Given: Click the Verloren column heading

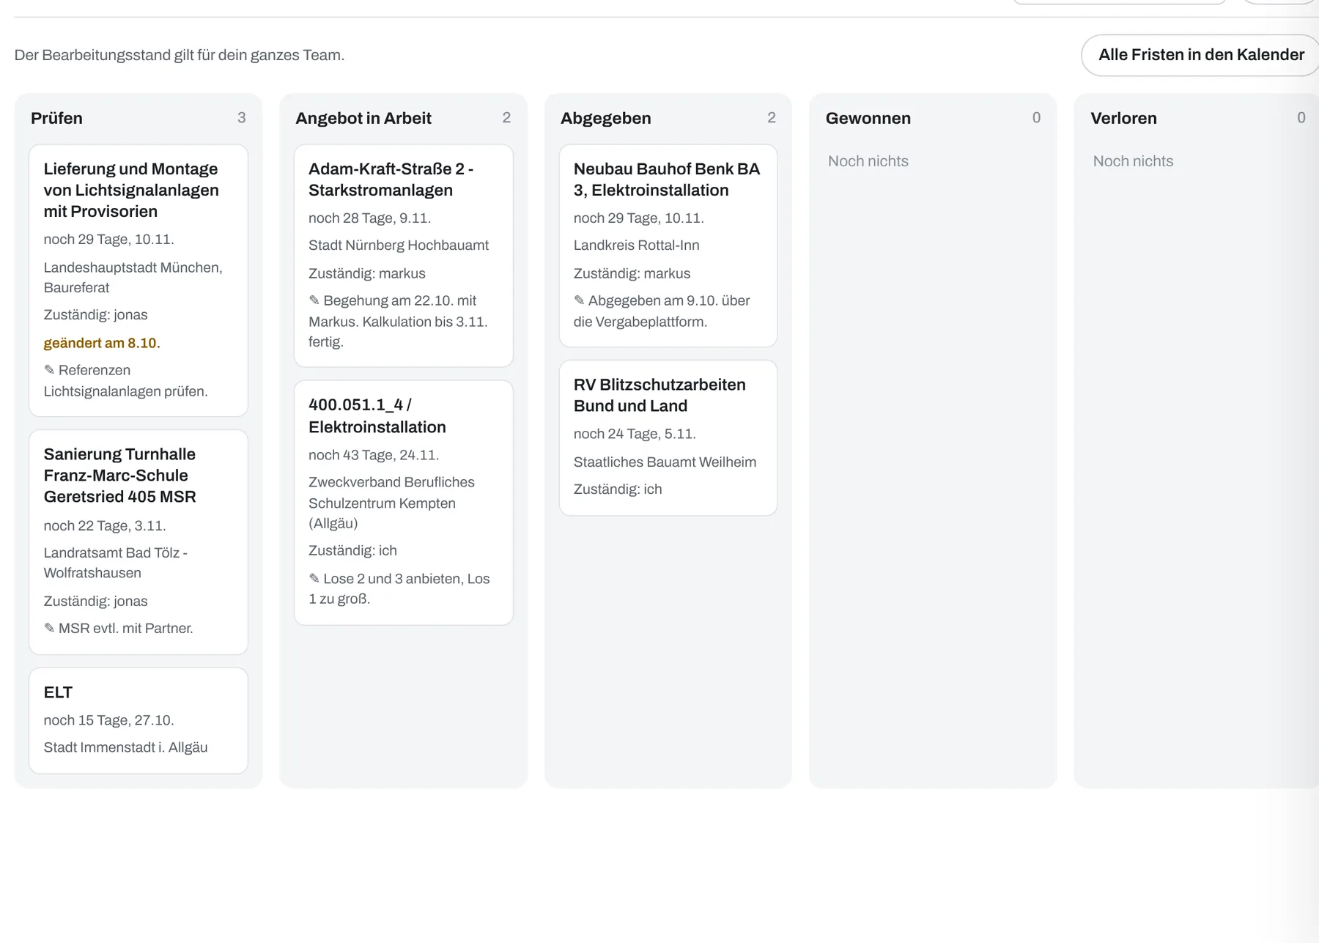Looking at the screenshot, I should tap(1123, 118).
